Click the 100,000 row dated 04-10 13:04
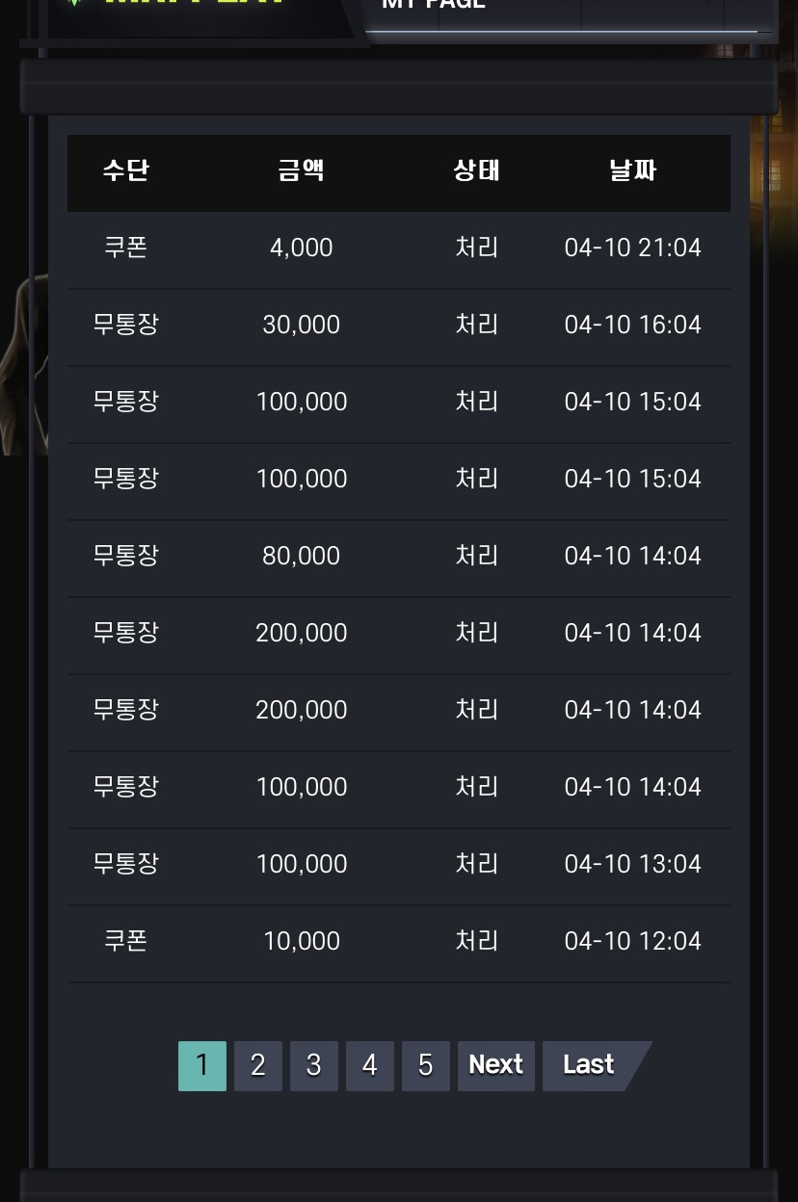The image size is (798, 1202). (x=398, y=866)
